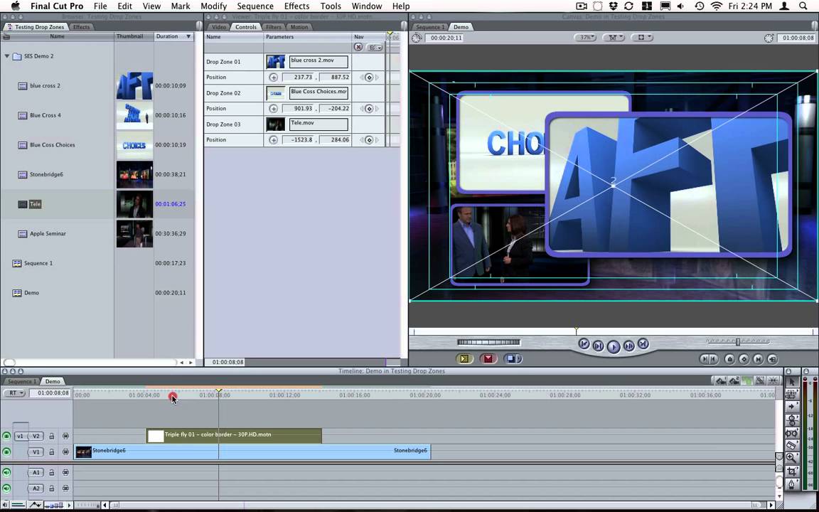Toggle V1 track visibility green light
The height and width of the screenshot is (512, 819).
click(x=6, y=452)
